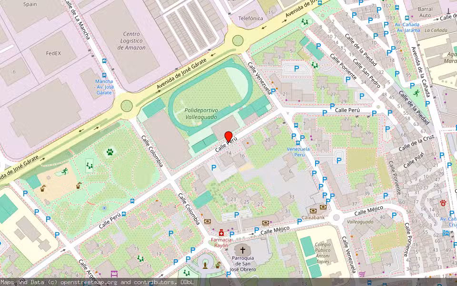Select the Av. Cañada - Av. Jarama stop label

point(408,28)
